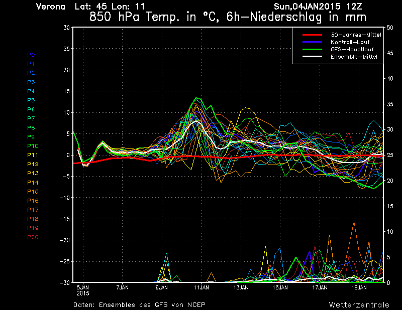Click the P5 ensemble label

pyautogui.click(x=31, y=100)
